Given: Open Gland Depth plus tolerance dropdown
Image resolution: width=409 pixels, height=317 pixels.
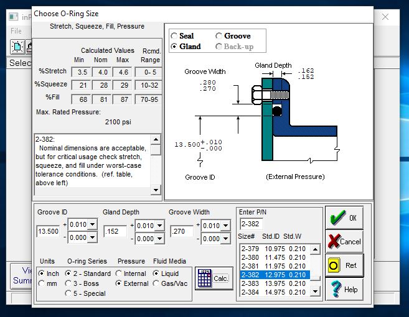Looking at the screenshot, I should (x=159, y=225).
